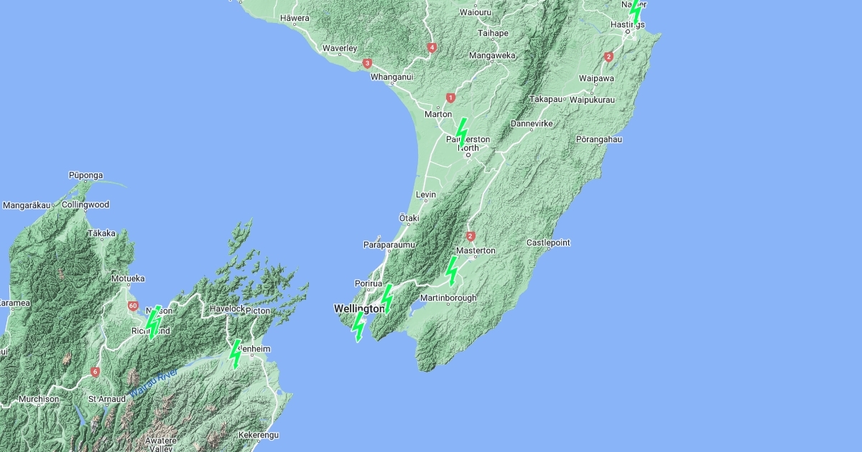Screen dimensions: 862x452
Task: Click the highway 6 shield near St Arnaud
Action: point(95,372)
